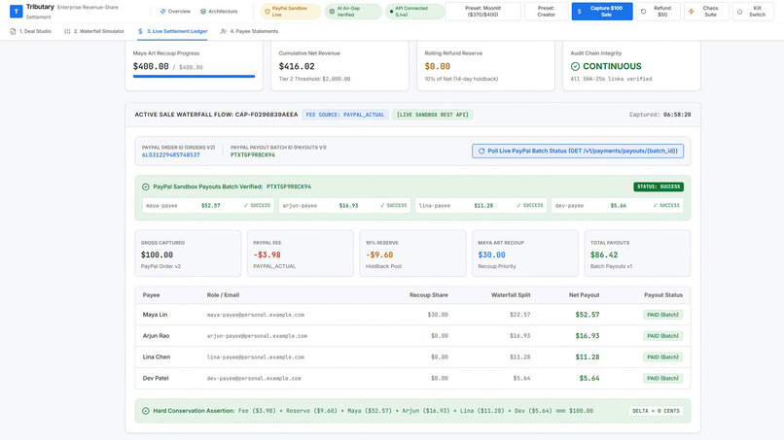Image resolution: width=784 pixels, height=440 pixels.
Task: Click the Batch Verified check icon
Action: coord(146,186)
